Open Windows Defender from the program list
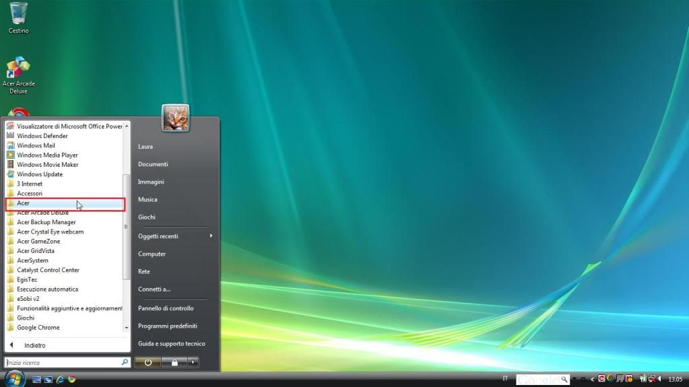The image size is (689, 387). (64, 136)
